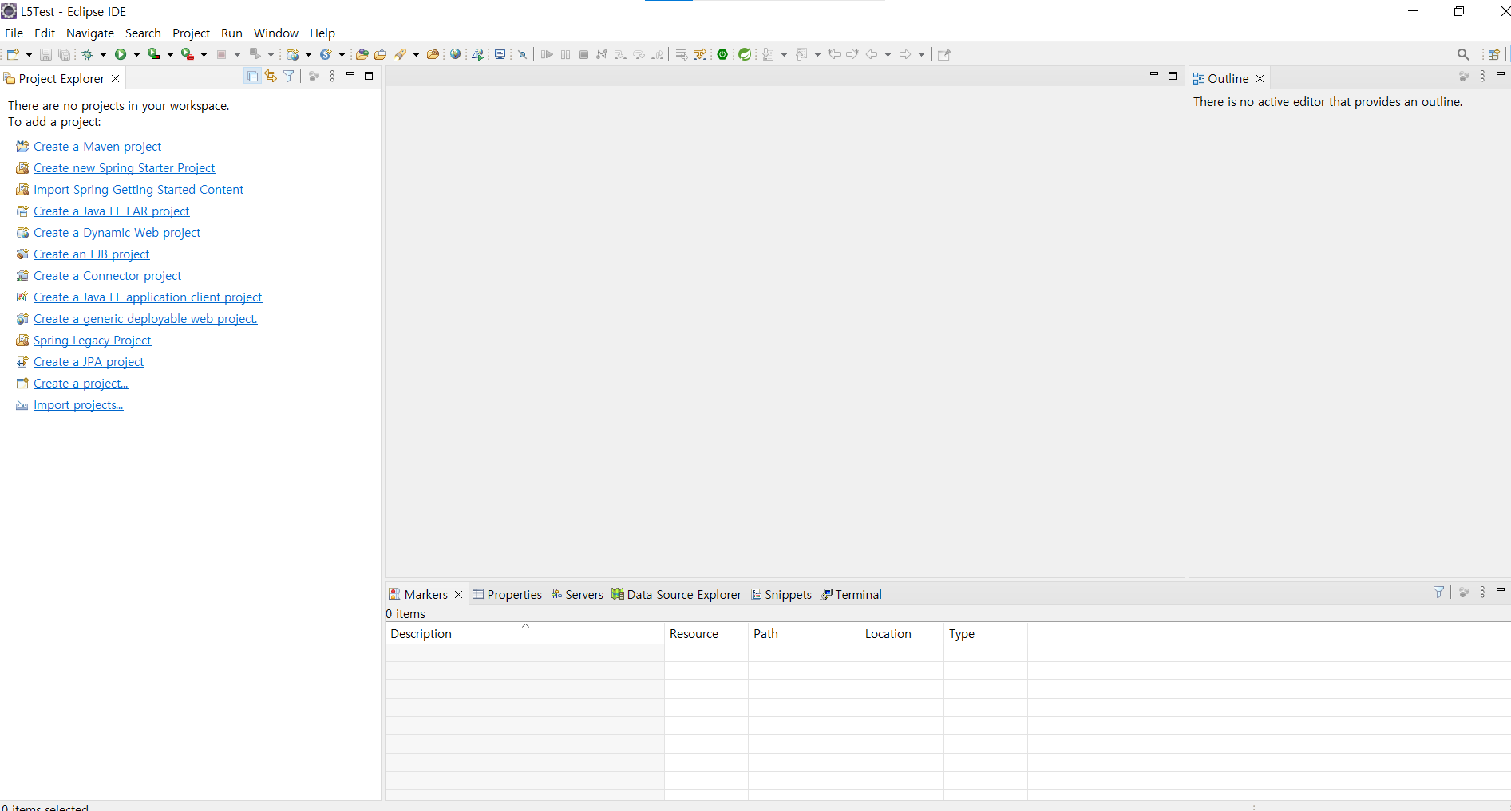The height and width of the screenshot is (811, 1511).
Task: Click the Open Web Browser globe icon
Action: point(456,54)
